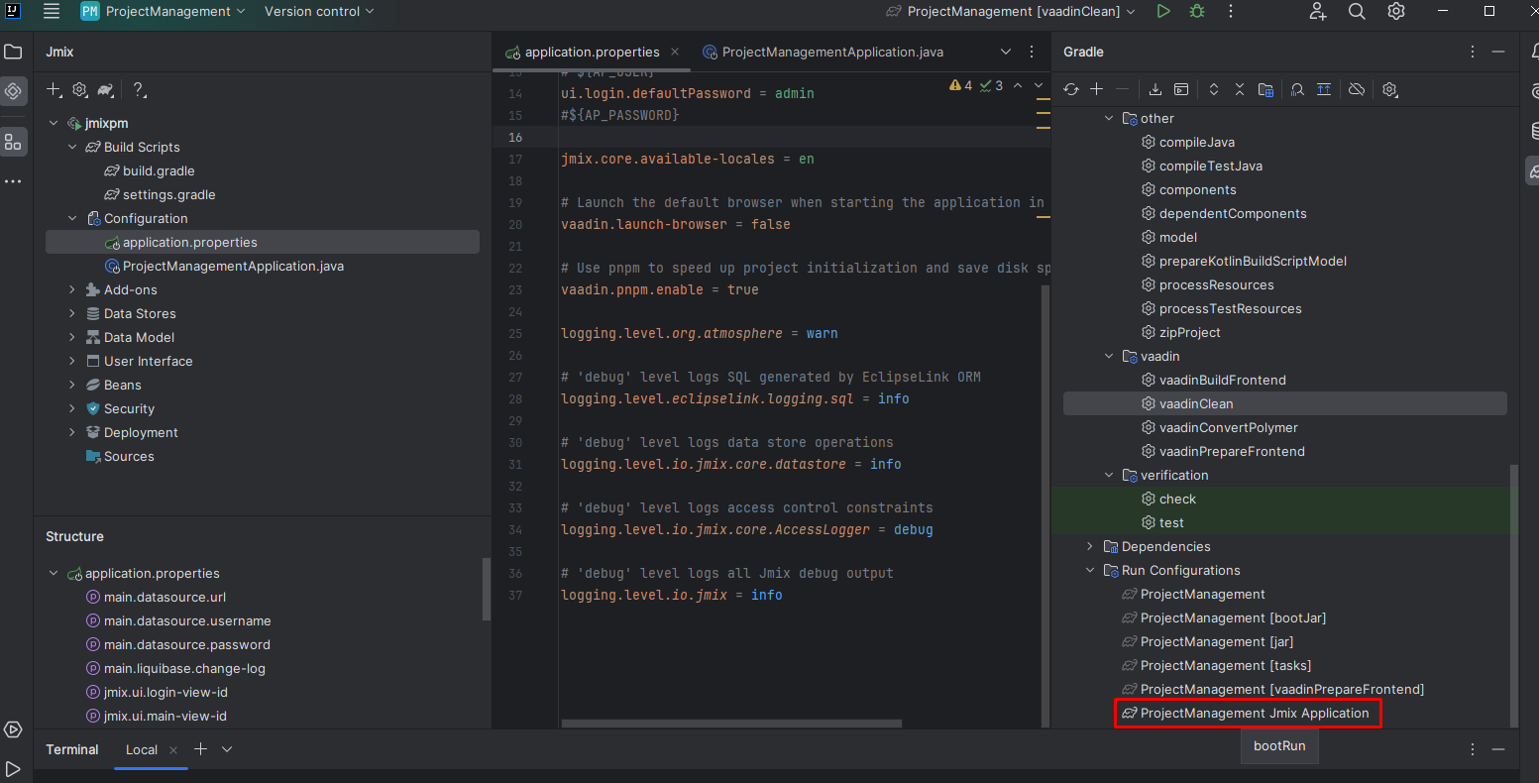Open editor tab options menu
This screenshot has height=783, width=1539.
pos(1032,52)
